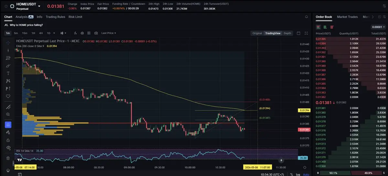Select the 1H timeframe
388x176 pixels.
click(33, 33)
